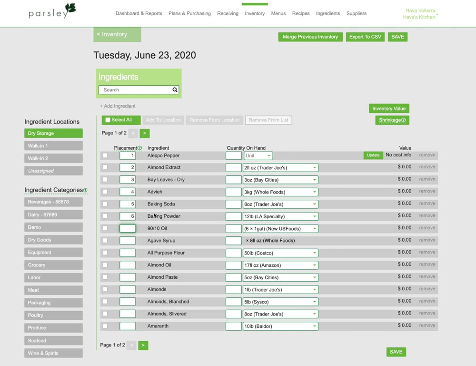This screenshot has width=476, height=366.
Task: Advance to next page using bottom arrow
Action: [143, 345]
